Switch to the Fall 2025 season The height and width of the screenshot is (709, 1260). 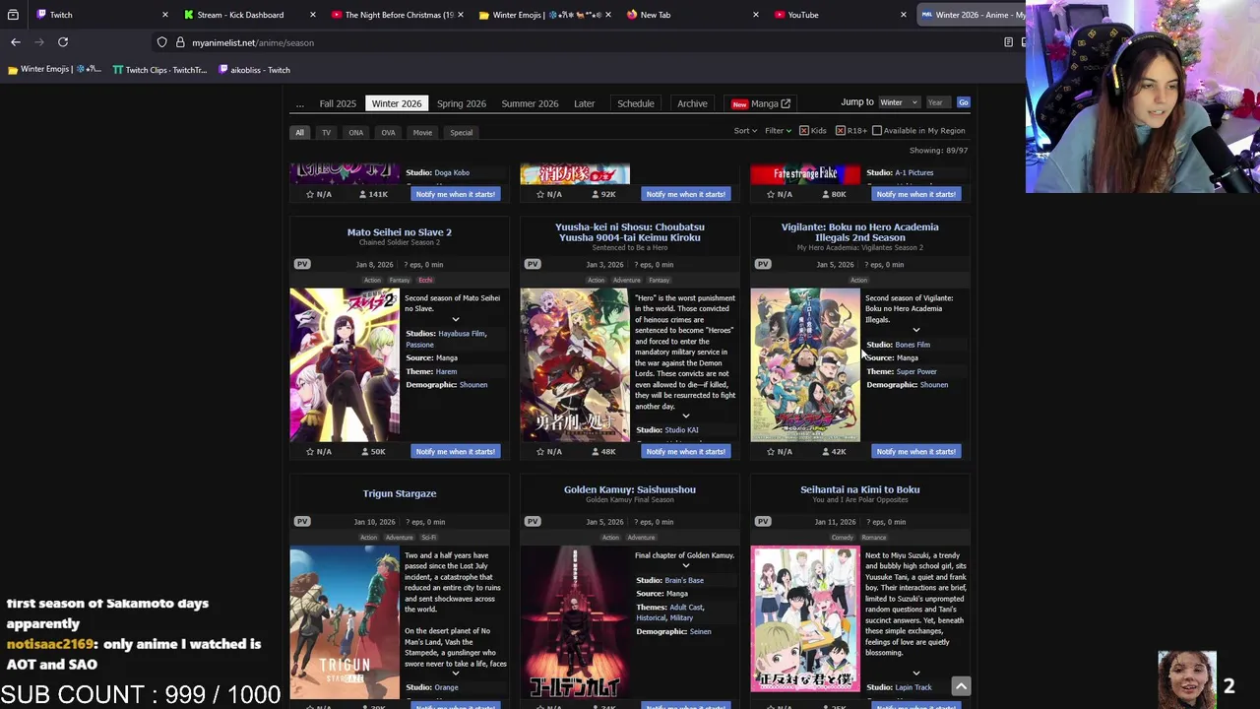(338, 103)
